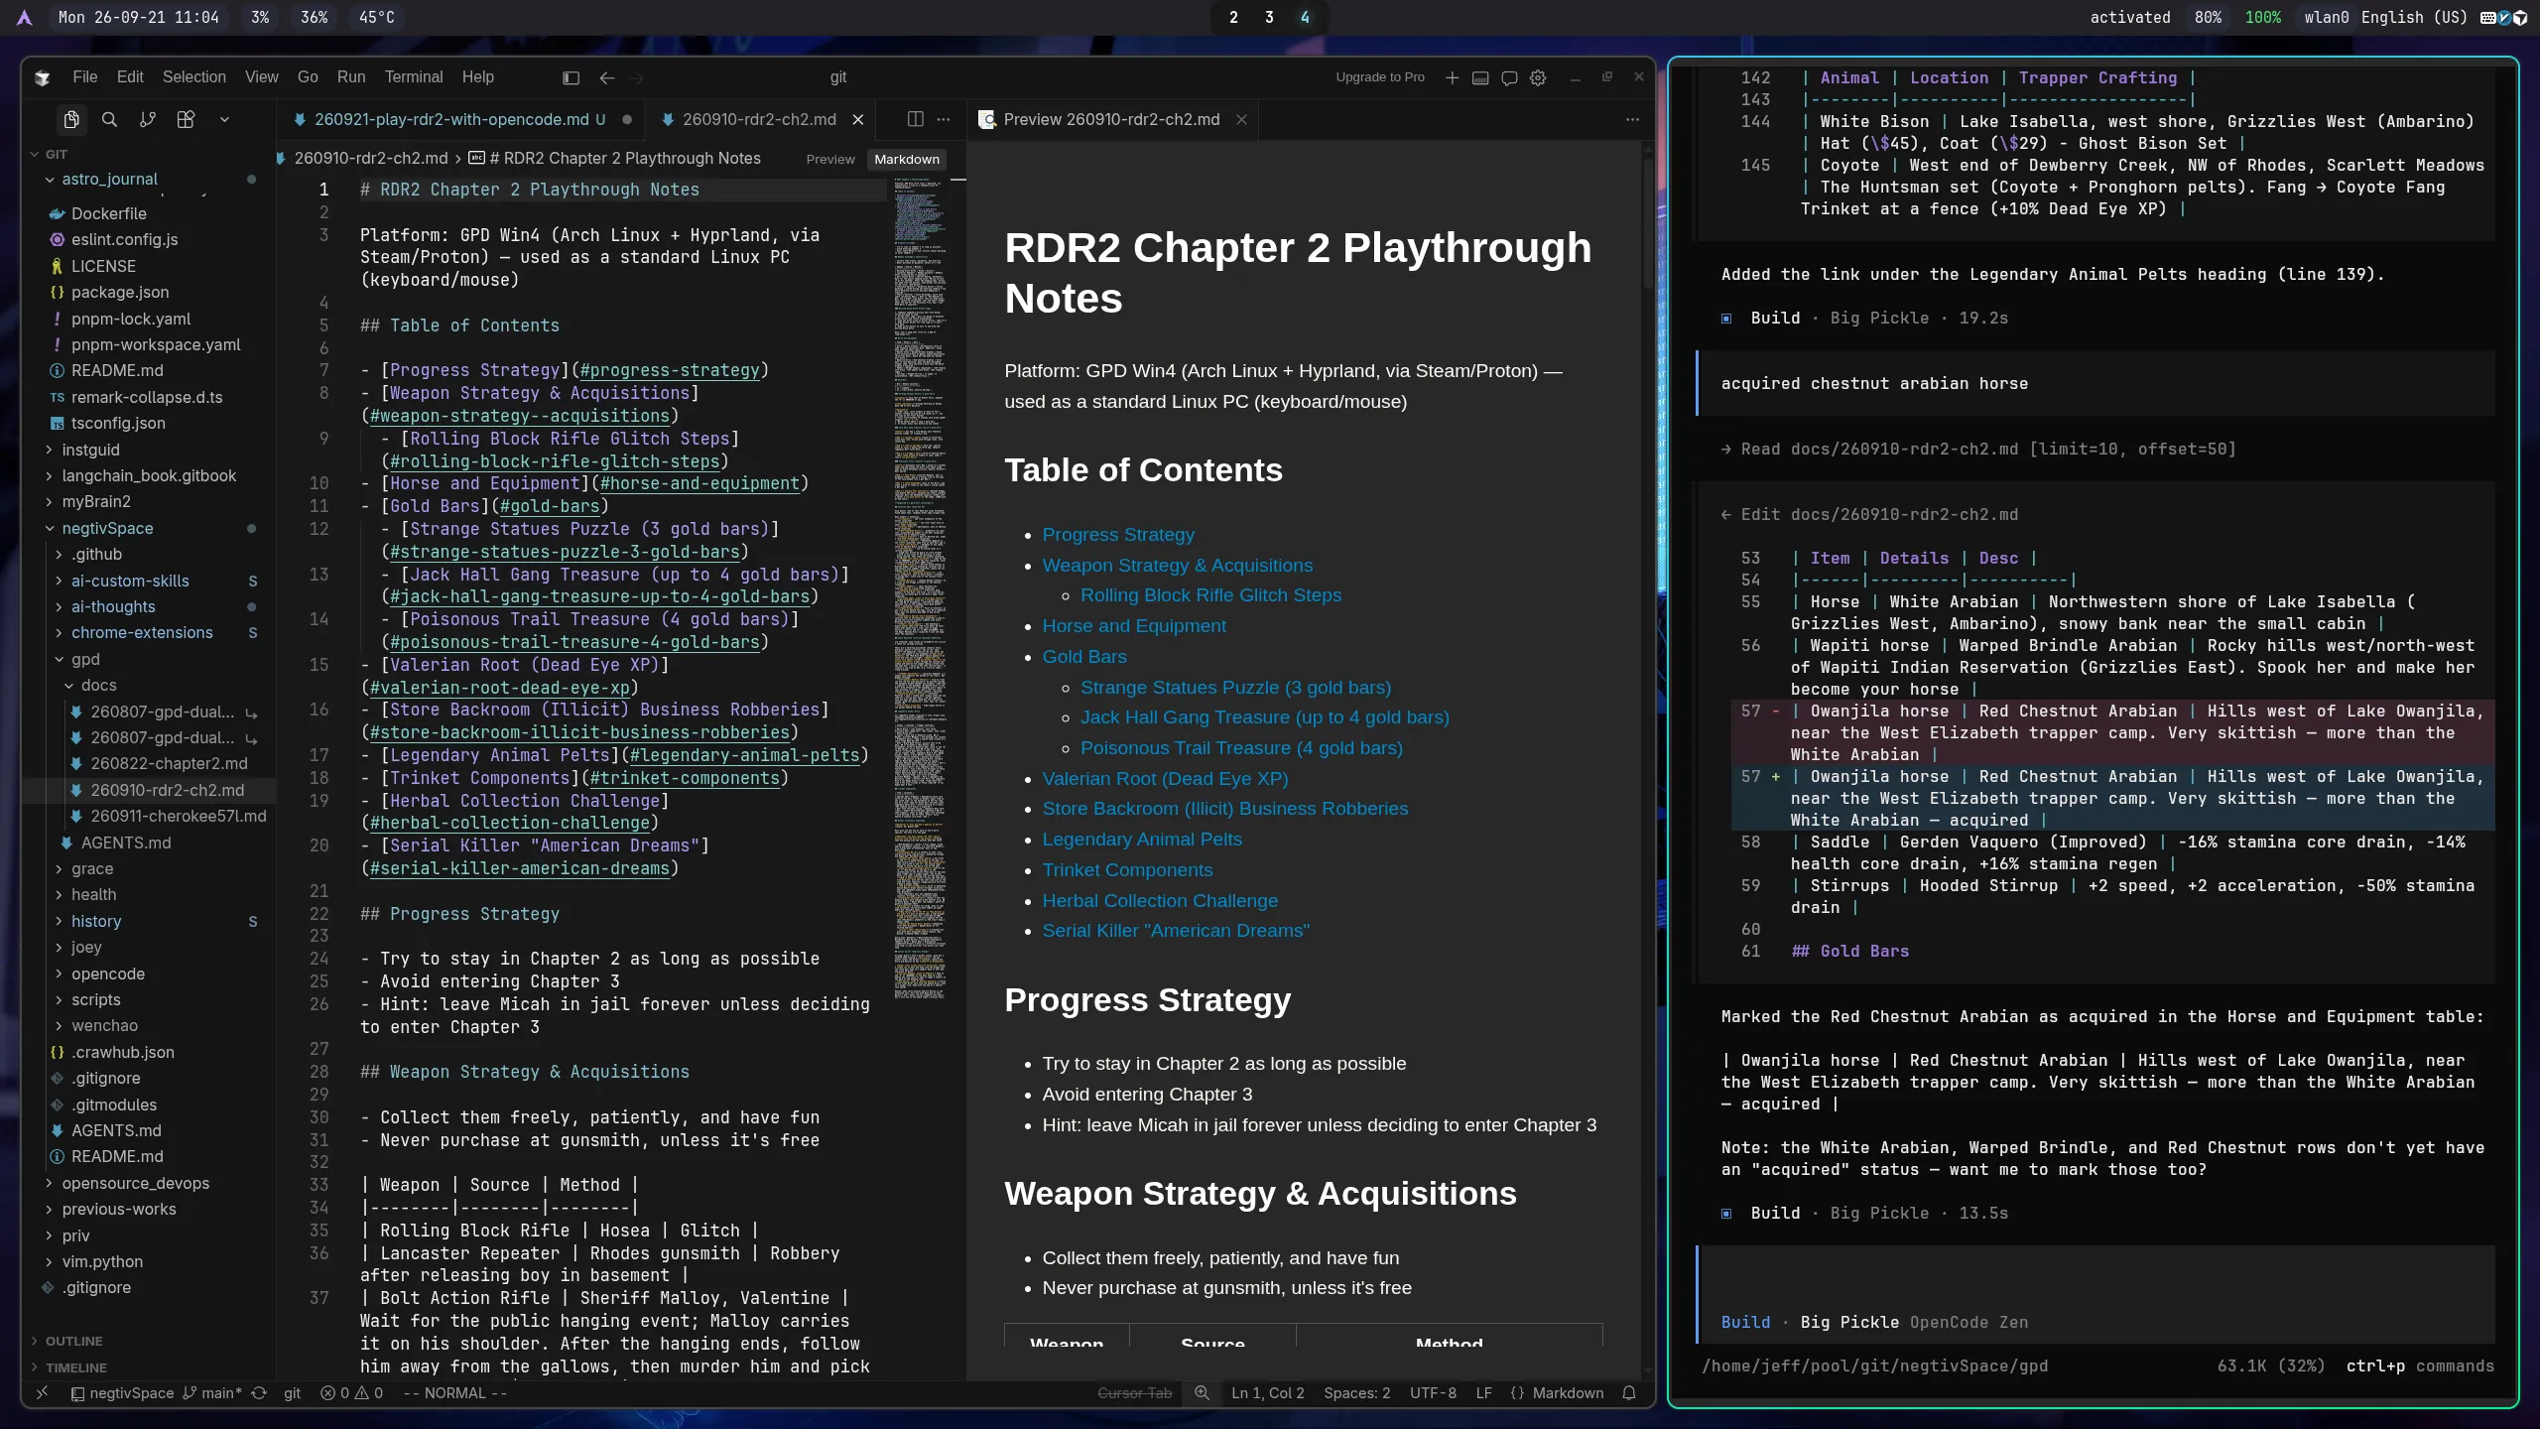
Task: Click Upgrade to Pro
Action: 1379,77
